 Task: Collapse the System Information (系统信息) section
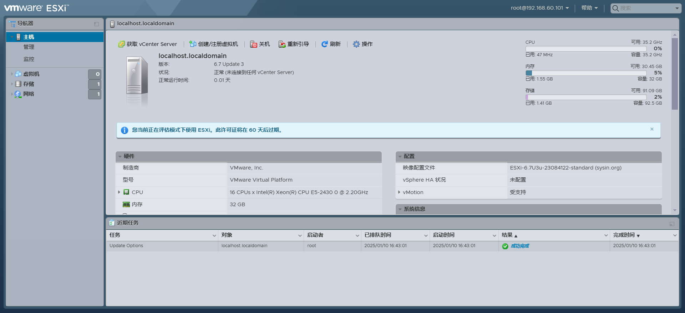tap(400, 209)
